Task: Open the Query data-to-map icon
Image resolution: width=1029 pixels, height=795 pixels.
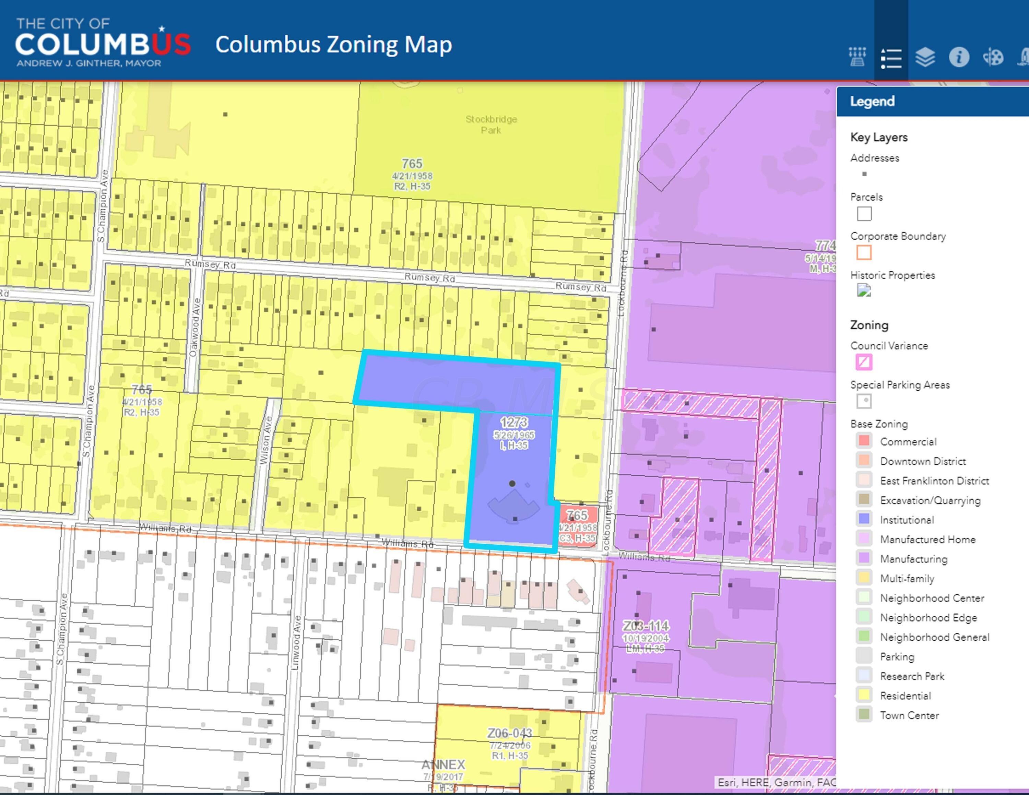Action: (x=857, y=57)
